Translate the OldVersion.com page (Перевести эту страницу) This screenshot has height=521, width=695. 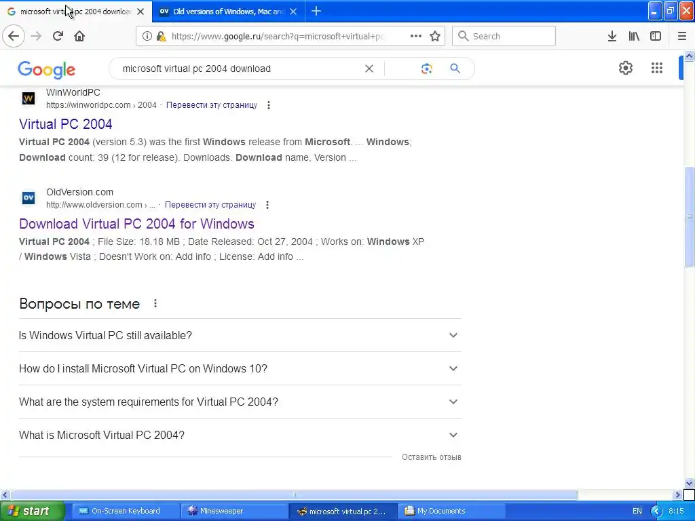click(210, 205)
